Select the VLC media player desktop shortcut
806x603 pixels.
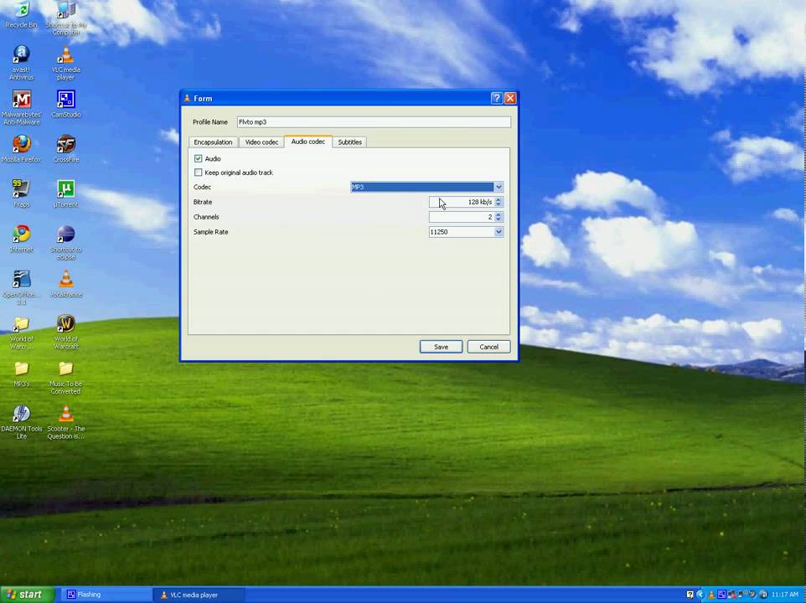point(66,63)
